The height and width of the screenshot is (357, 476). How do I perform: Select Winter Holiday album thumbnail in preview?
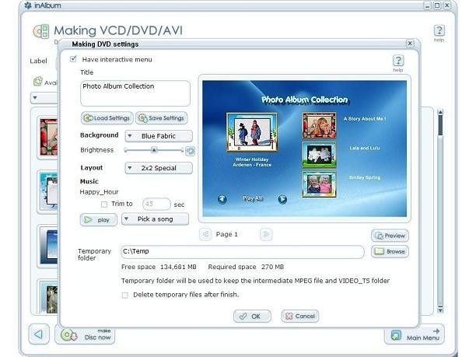252,132
